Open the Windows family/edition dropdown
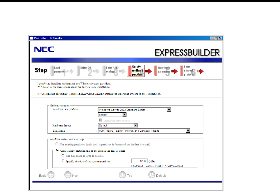The width and height of the screenshot is (280, 191). [169, 110]
